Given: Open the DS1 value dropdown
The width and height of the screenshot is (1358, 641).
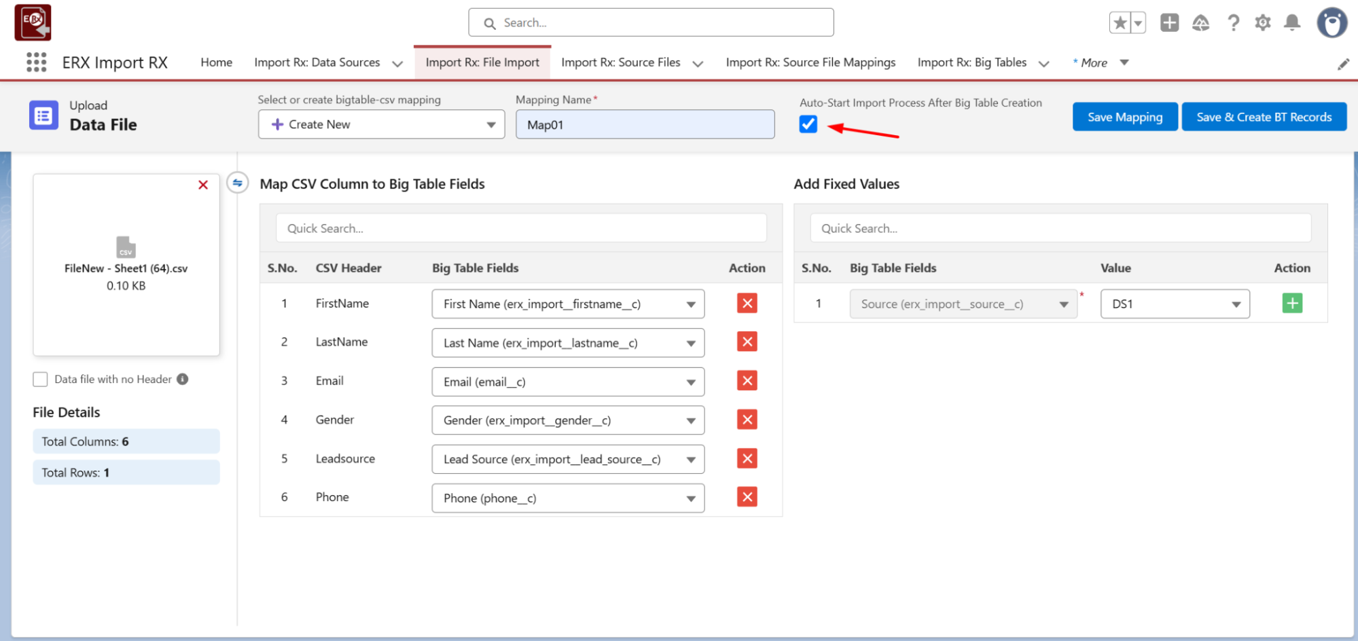Looking at the screenshot, I should tap(1175, 304).
